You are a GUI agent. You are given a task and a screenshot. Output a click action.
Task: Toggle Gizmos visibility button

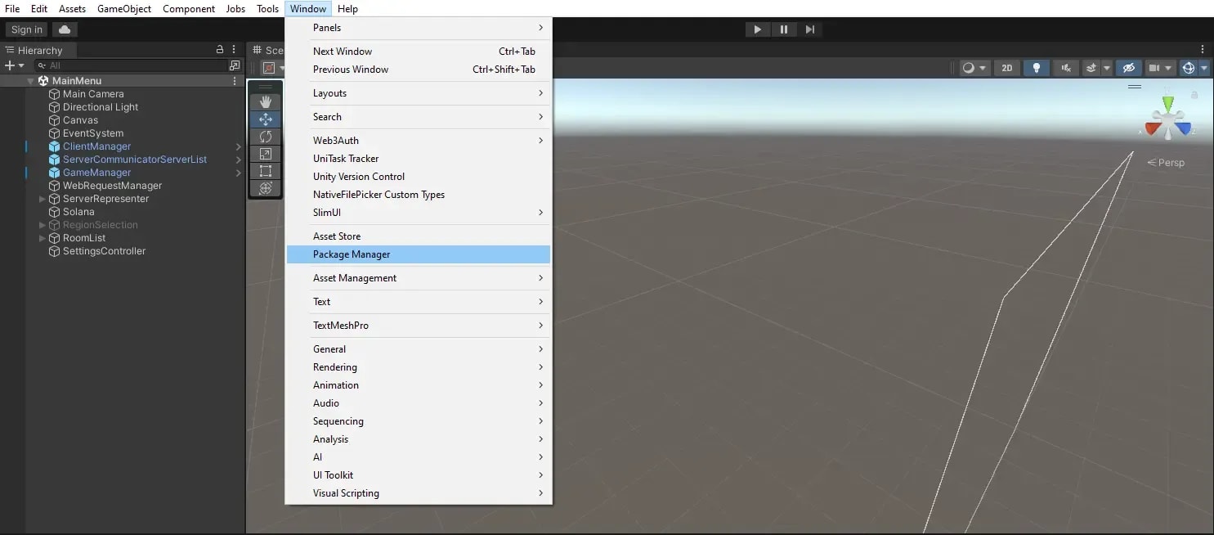coord(1189,68)
